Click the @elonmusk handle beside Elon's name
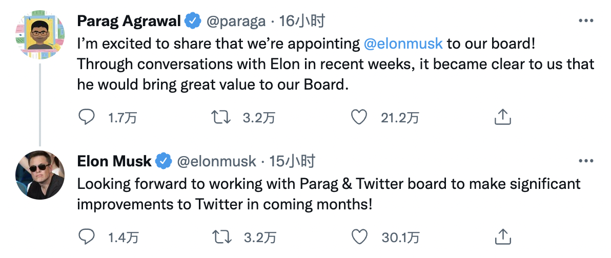Image resolution: width=611 pixels, height=258 pixels. click(216, 161)
